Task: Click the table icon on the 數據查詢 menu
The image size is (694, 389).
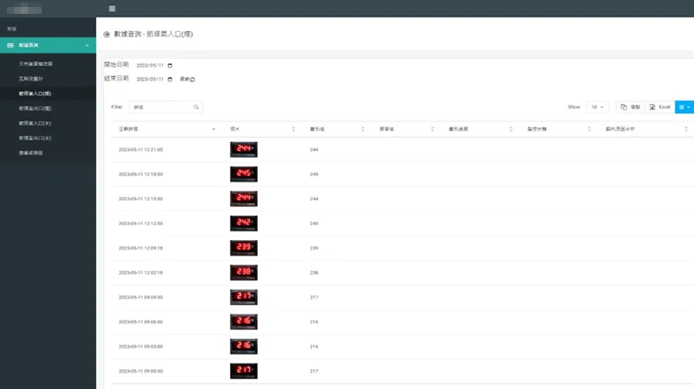Action: click(10, 45)
